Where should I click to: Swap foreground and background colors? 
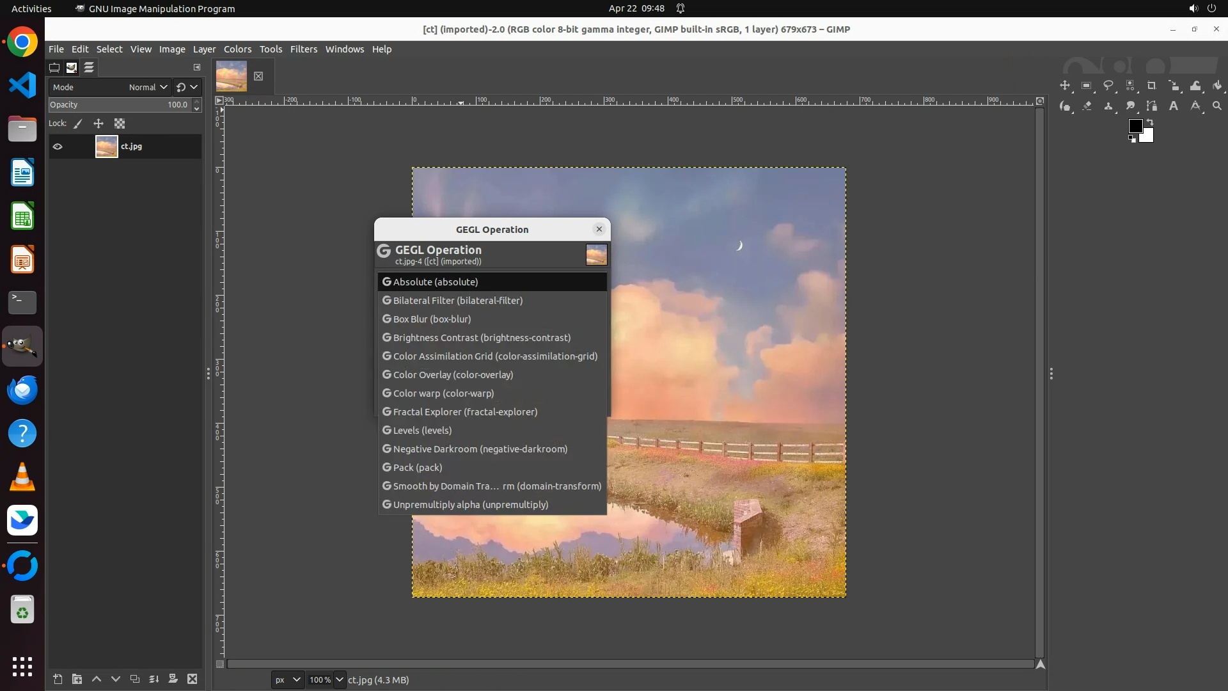click(1150, 122)
